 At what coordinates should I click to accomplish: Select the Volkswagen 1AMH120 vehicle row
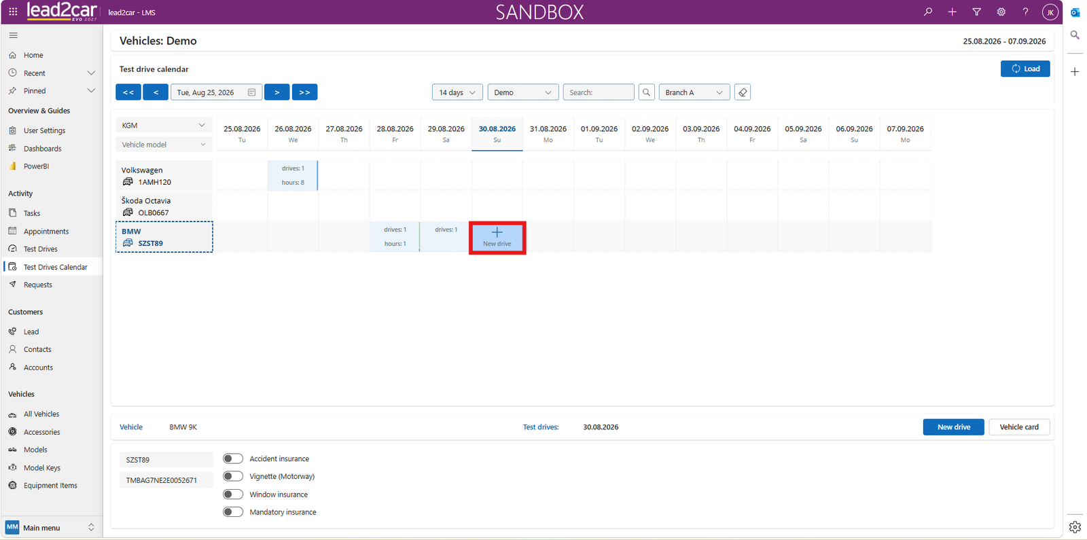click(x=164, y=176)
